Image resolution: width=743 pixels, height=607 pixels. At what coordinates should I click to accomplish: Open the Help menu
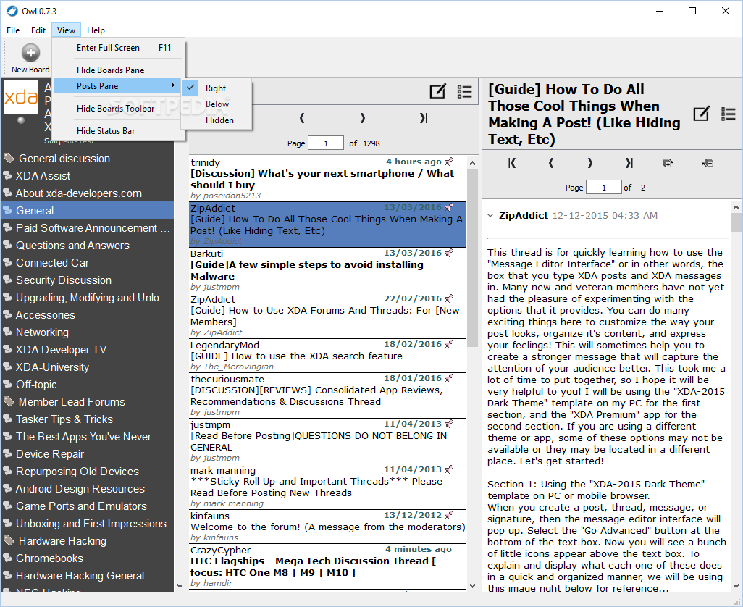96,30
